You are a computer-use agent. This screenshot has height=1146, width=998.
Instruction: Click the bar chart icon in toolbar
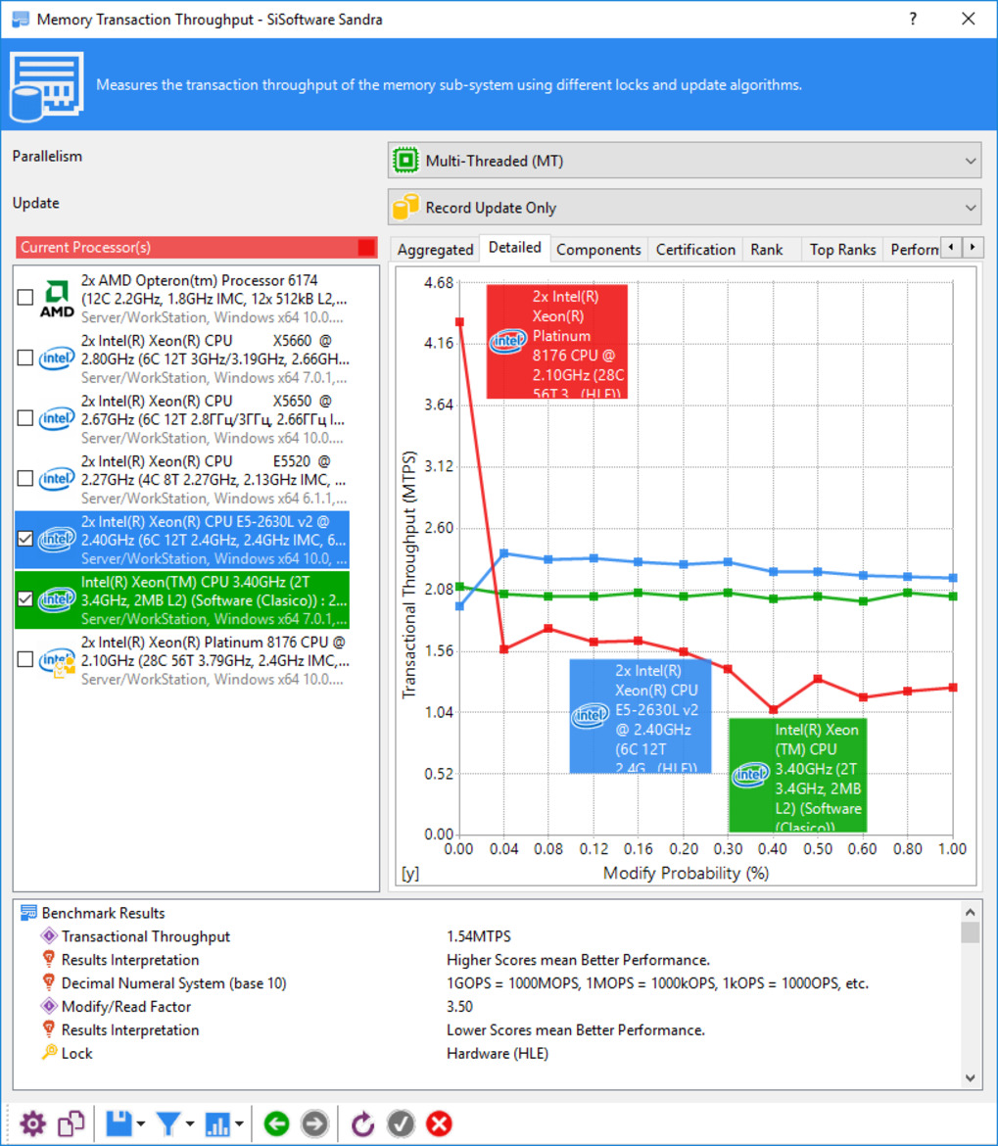[217, 1123]
